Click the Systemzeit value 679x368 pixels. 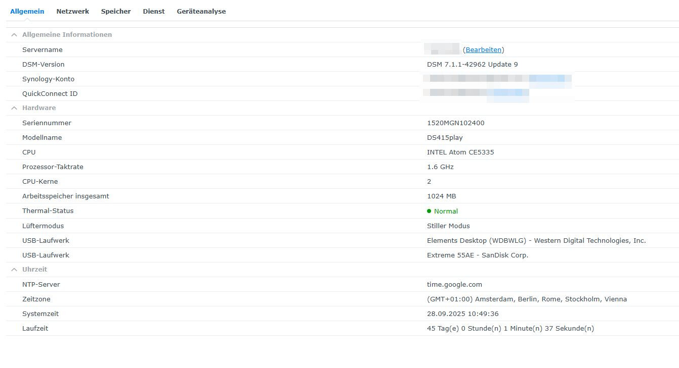462,313
